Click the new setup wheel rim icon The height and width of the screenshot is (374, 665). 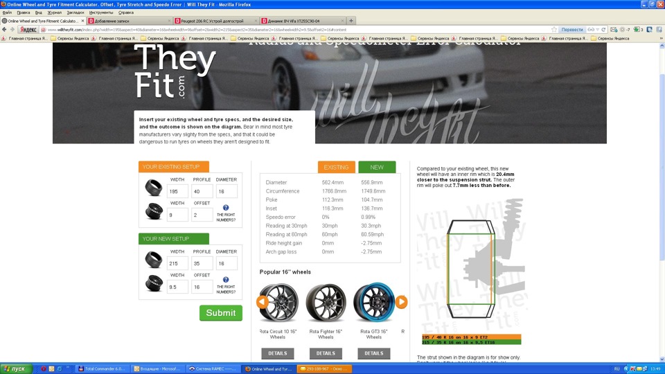pos(154,283)
